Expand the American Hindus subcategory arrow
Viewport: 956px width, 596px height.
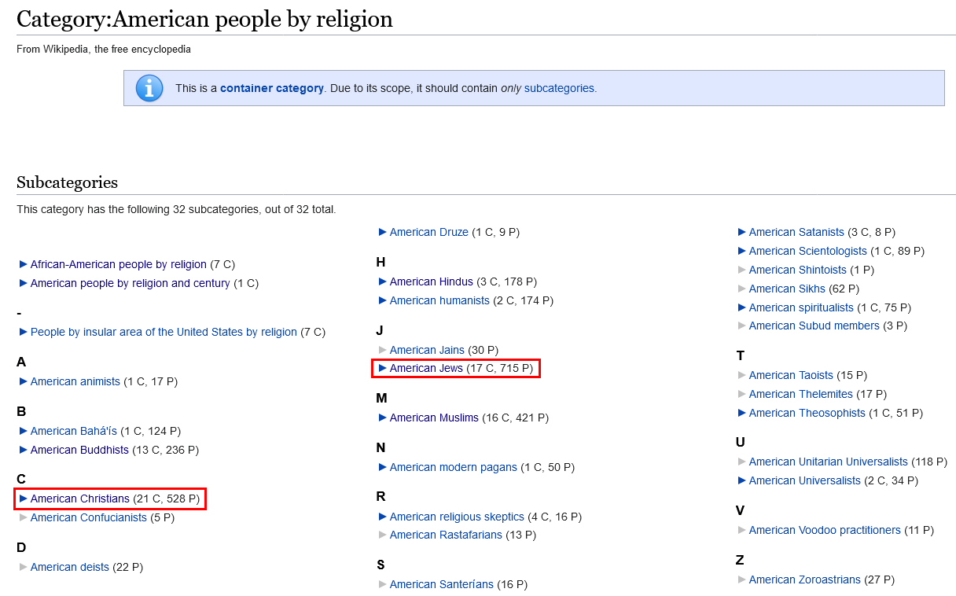[x=383, y=281]
